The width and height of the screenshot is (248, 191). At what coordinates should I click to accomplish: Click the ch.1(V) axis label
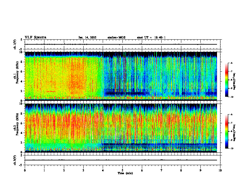pyautogui.click(x=15, y=44)
